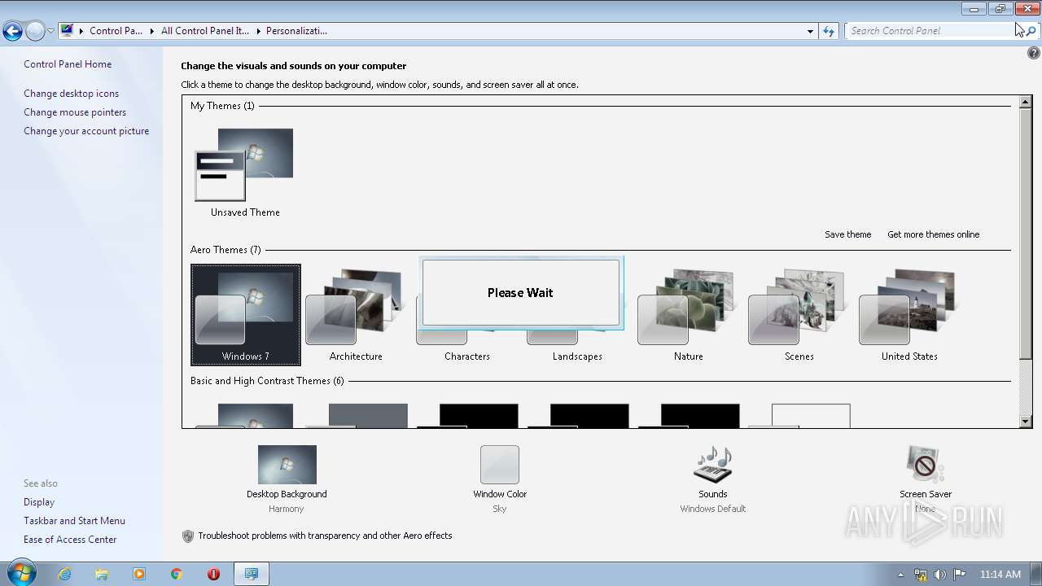Open Taskbar and Start Menu link
This screenshot has height=586, width=1042.
coord(74,521)
